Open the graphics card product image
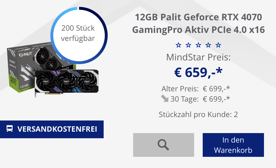The image size is (276, 168). point(66,82)
